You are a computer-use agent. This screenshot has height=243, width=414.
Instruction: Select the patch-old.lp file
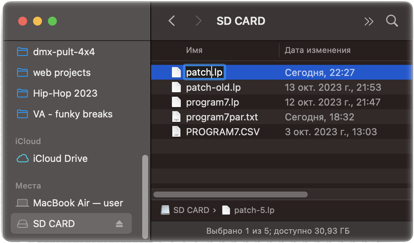click(213, 87)
